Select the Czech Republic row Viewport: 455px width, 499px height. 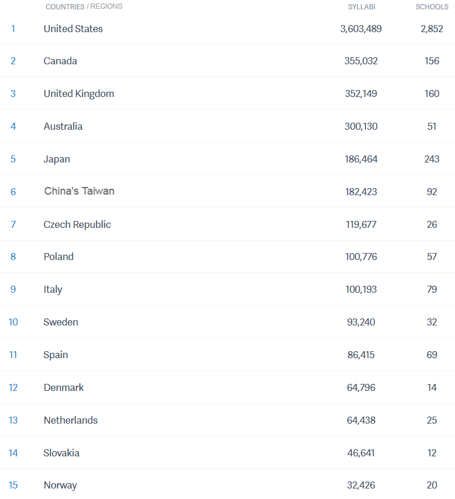tap(77, 224)
